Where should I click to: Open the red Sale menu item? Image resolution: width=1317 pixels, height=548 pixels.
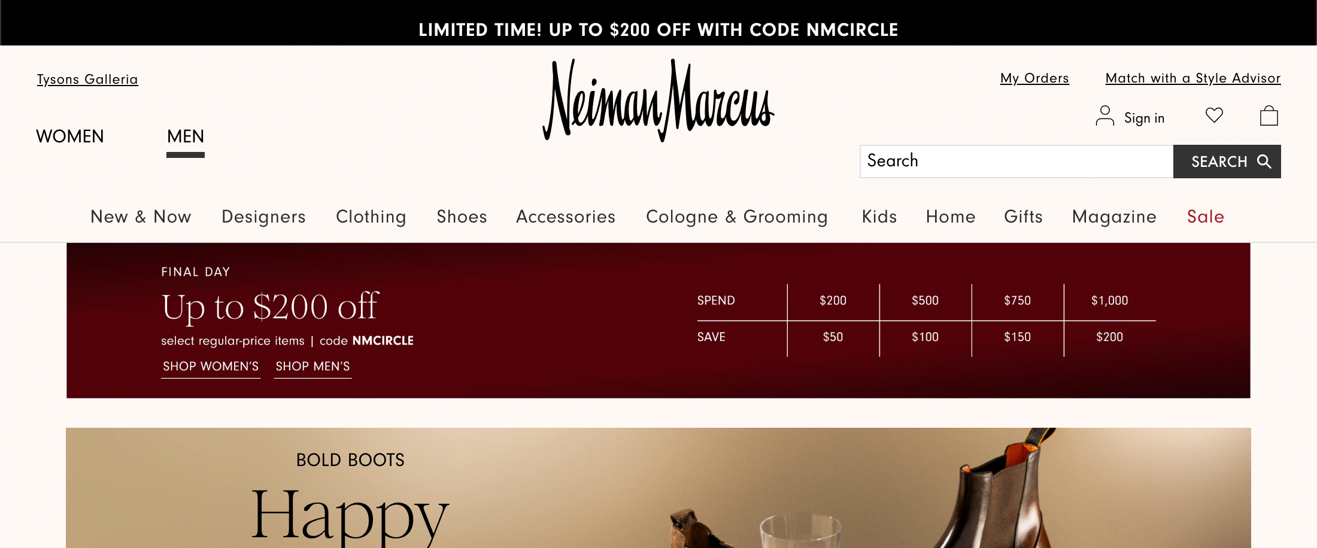coord(1205,217)
